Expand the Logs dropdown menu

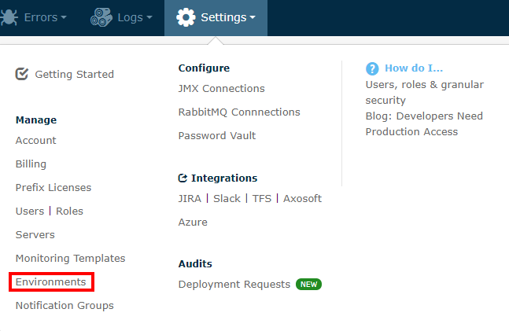coord(149,17)
